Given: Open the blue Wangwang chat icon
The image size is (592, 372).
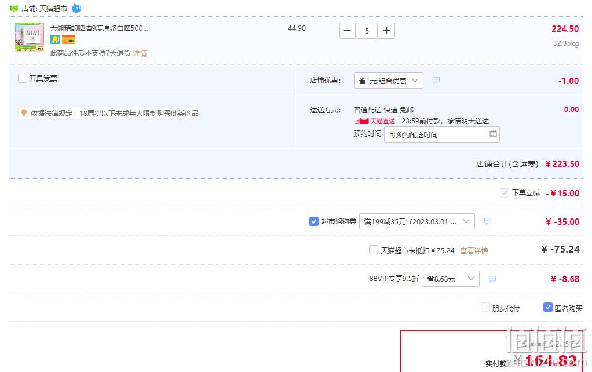Looking at the screenshot, I should 76,8.
